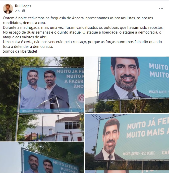Click post sentence starting 'Ontem à noite'
The image size is (169, 173).
(78, 20)
